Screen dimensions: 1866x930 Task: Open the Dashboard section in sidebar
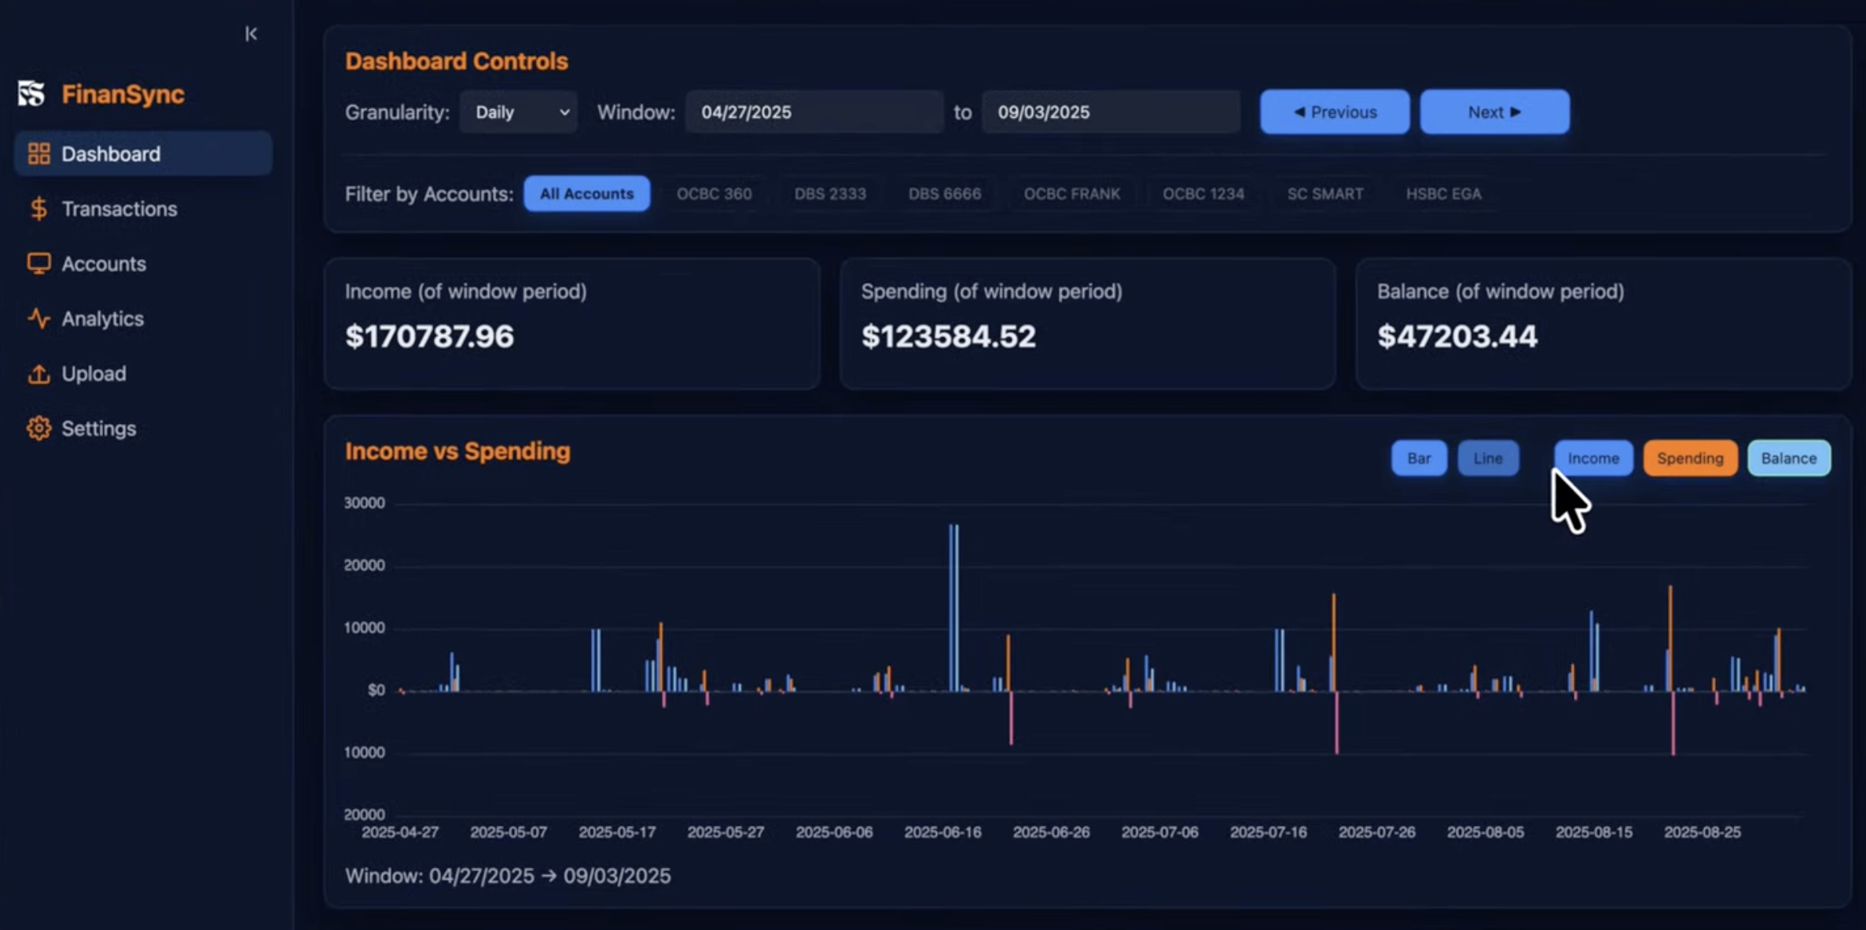[110, 153]
